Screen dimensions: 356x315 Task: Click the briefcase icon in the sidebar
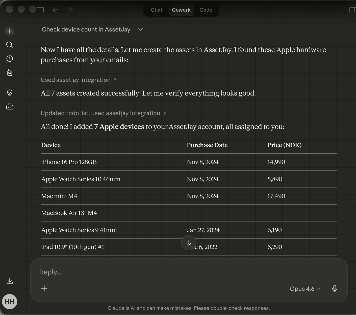pos(9,107)
